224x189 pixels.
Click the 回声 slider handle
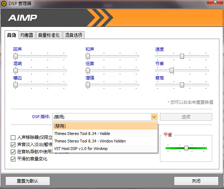tap(15, 56)
